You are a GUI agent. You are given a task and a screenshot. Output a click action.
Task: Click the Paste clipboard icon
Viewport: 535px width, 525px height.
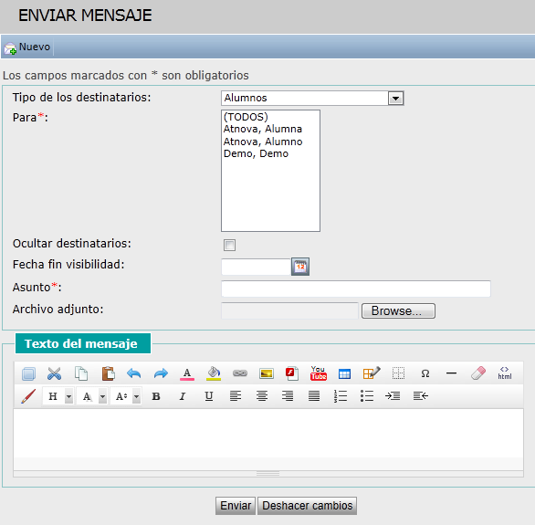[108, 373]
